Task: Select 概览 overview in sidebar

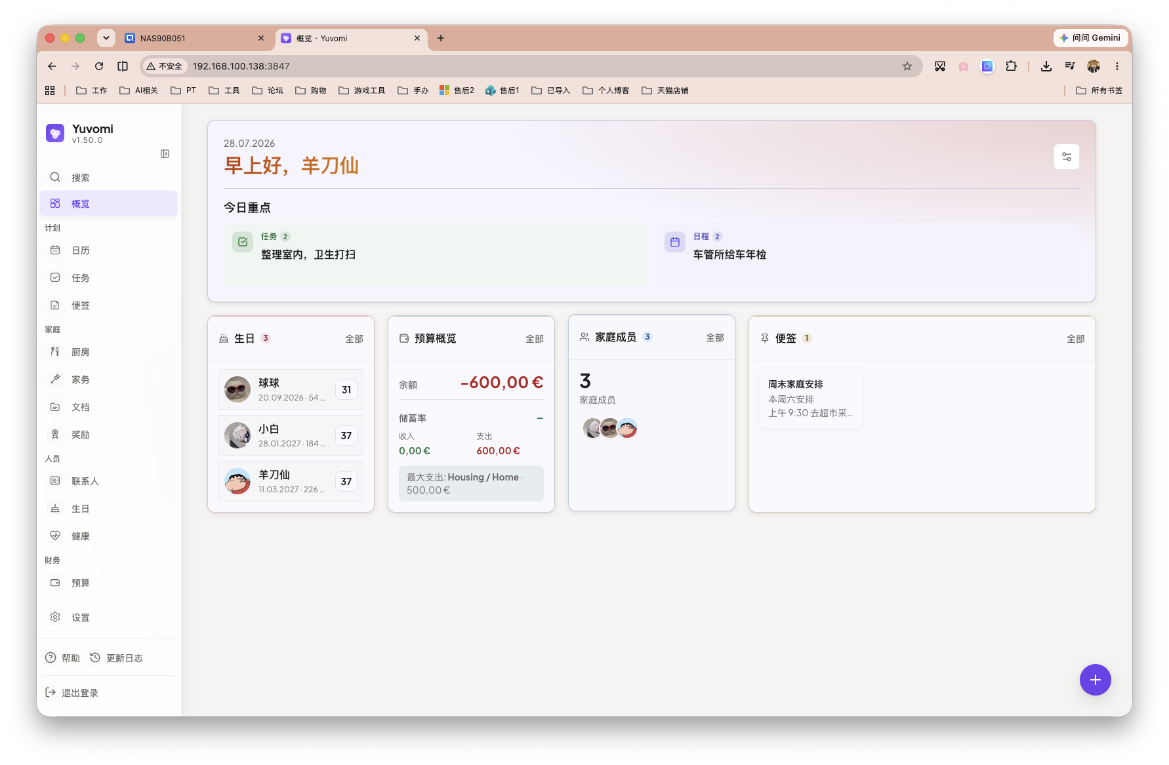Action: click(109, 203)
